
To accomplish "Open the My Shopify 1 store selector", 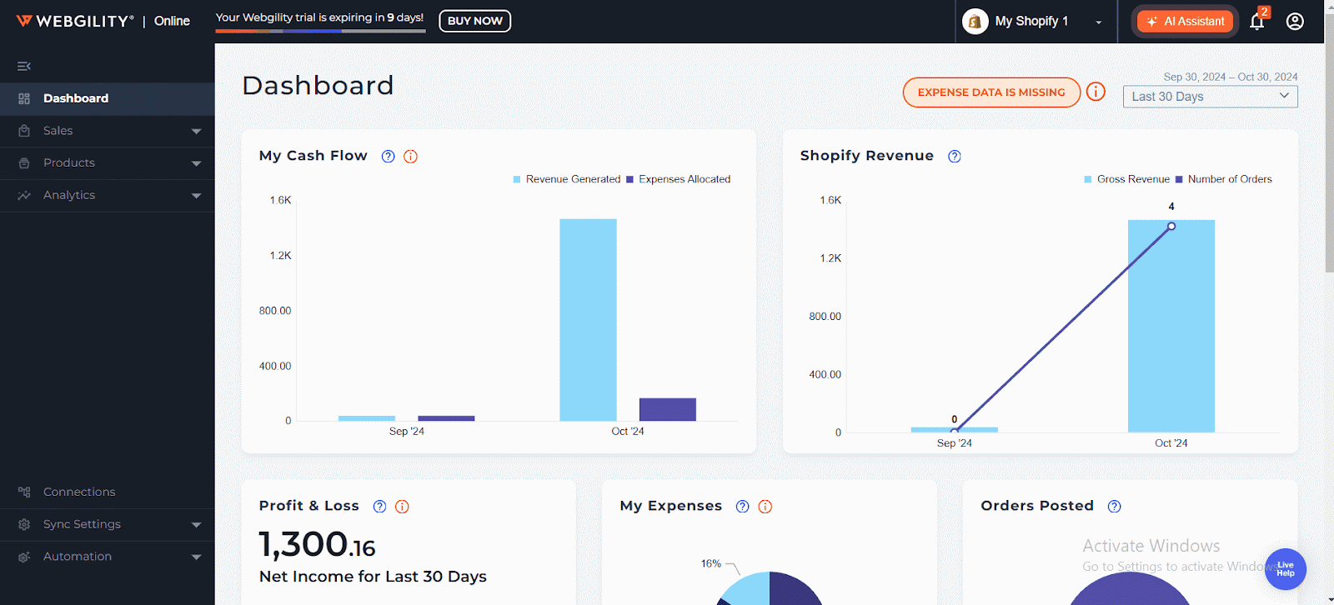I will (x=1032, y=22).
